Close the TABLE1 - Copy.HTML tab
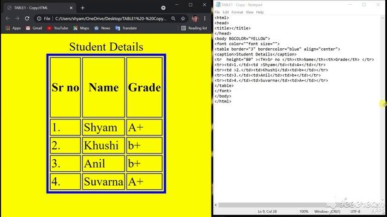This screenshot has height=217, width=387. (x=71, y=8)
